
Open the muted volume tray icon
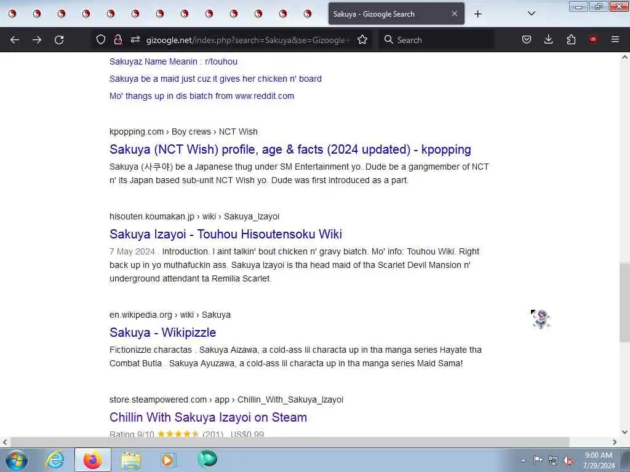click(x=568, y=460)
